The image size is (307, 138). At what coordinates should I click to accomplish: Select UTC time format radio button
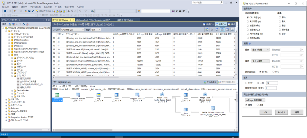click(x=274, y=72)
